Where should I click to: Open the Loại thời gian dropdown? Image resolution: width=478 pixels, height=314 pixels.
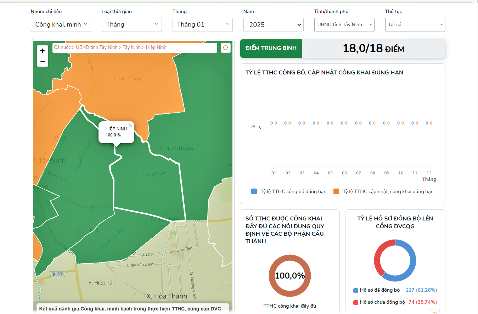pyautogui.click(x=132, y=25)
